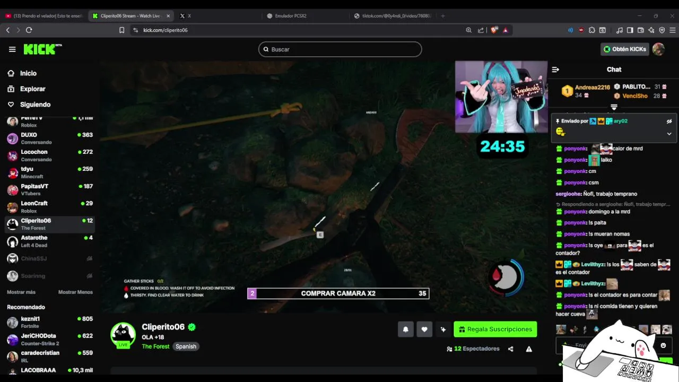Open The Forest category link
The image size is (679, 382).
pos(155,346)
